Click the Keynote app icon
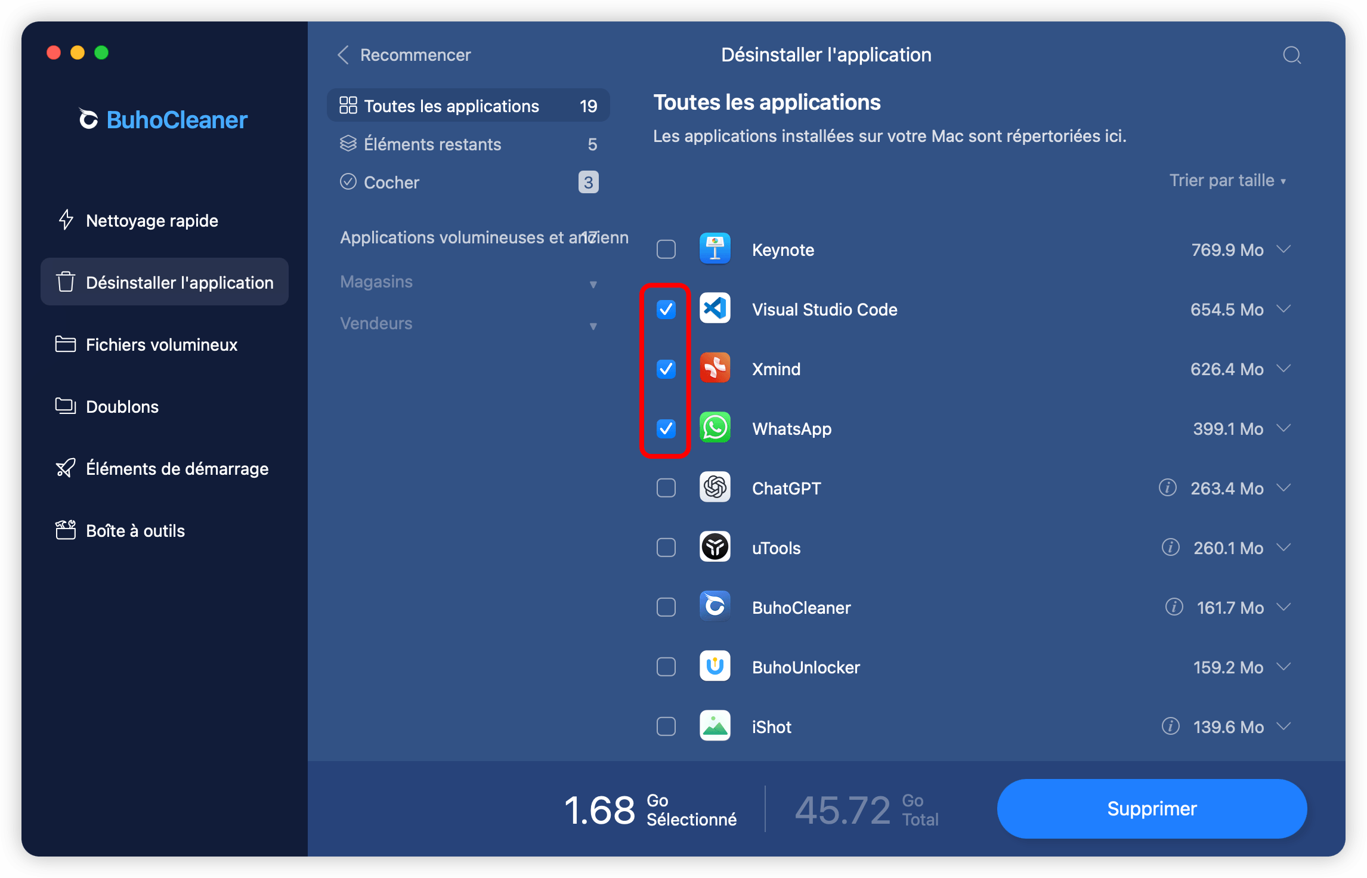The height and width of the screenshot is (878, 1367). coord(715,249)
